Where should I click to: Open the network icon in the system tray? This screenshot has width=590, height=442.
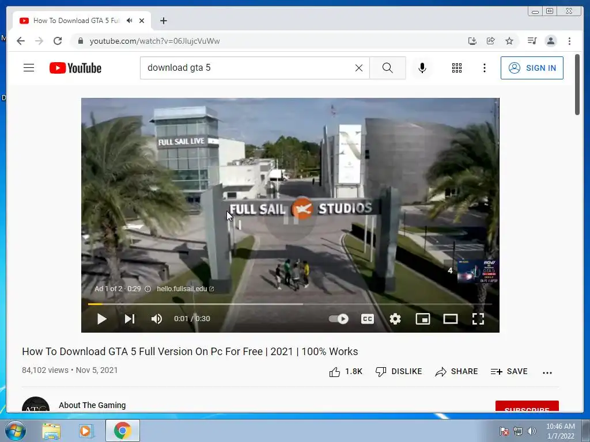[518, 432]
